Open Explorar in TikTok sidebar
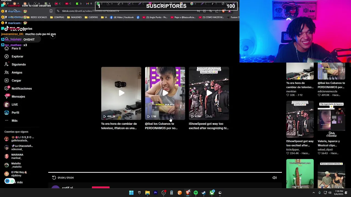This screenshot has width=351, height=197. click(14, 56)
